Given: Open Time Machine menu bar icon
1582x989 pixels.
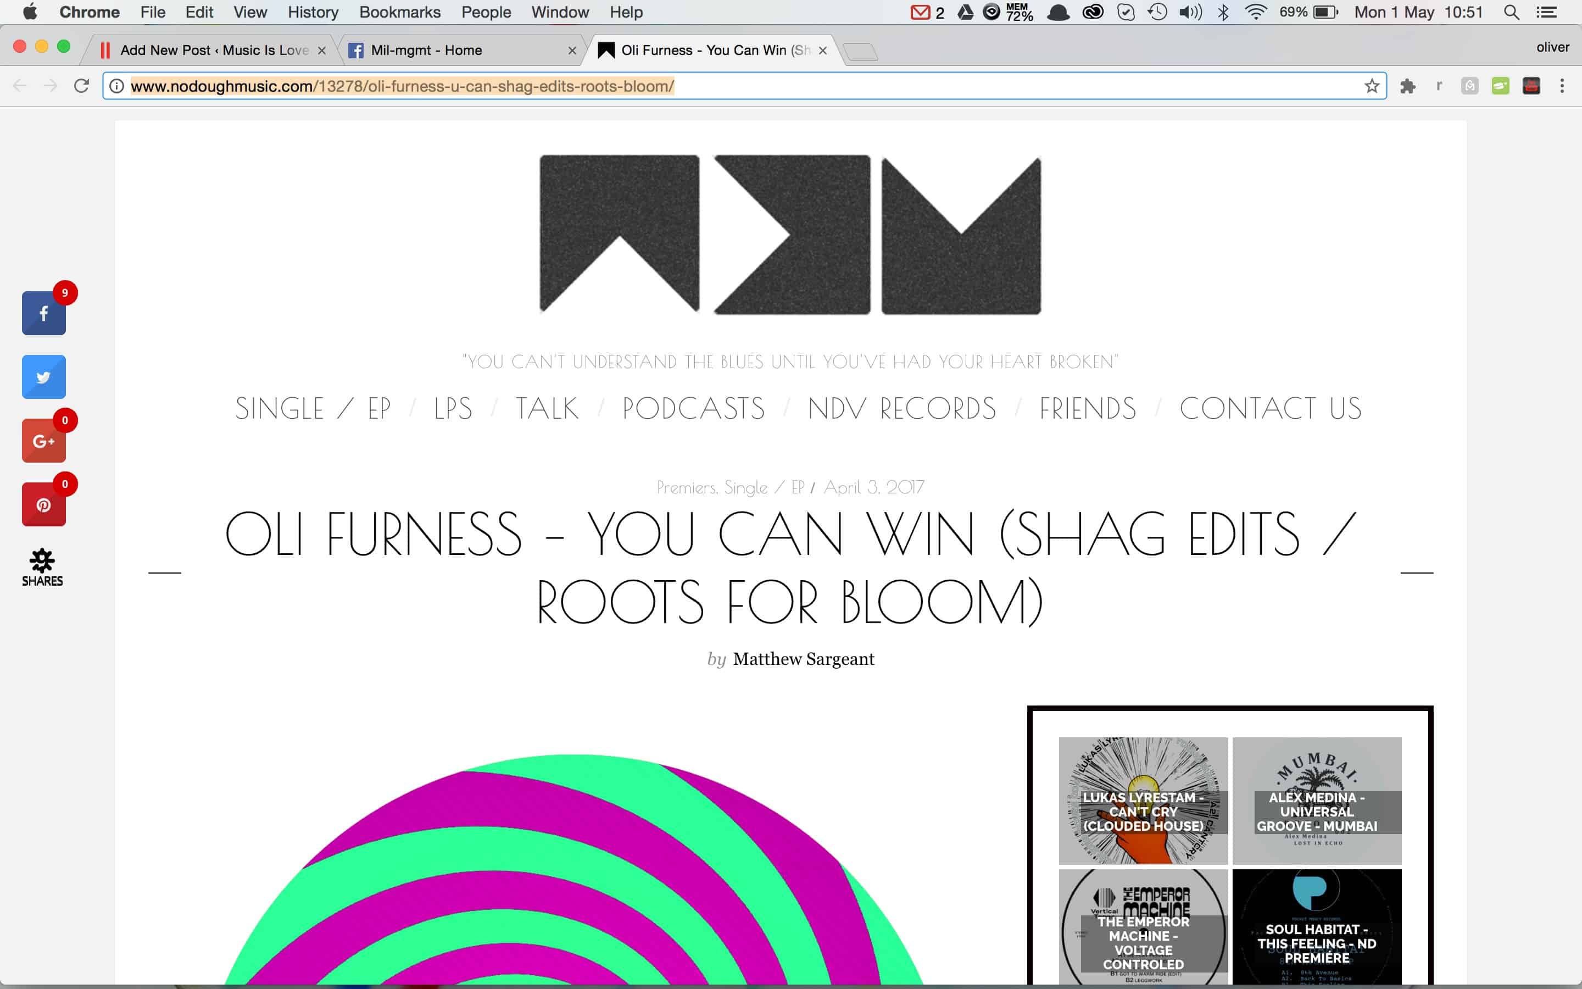Looking at the screenshot, I should pyautogui.click(x=1157, y=12).
